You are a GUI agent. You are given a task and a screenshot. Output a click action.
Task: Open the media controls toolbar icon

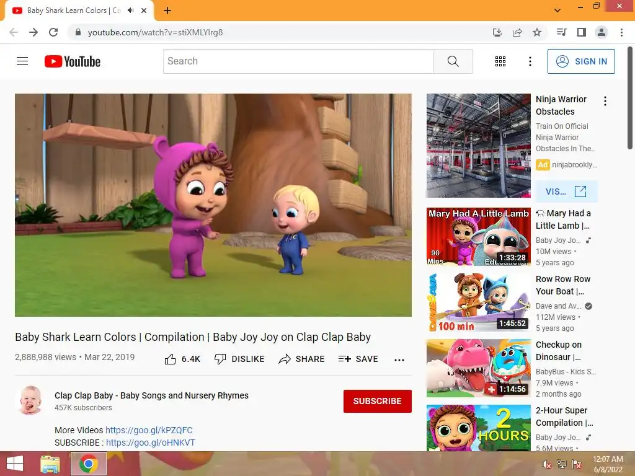coord(562,32)
